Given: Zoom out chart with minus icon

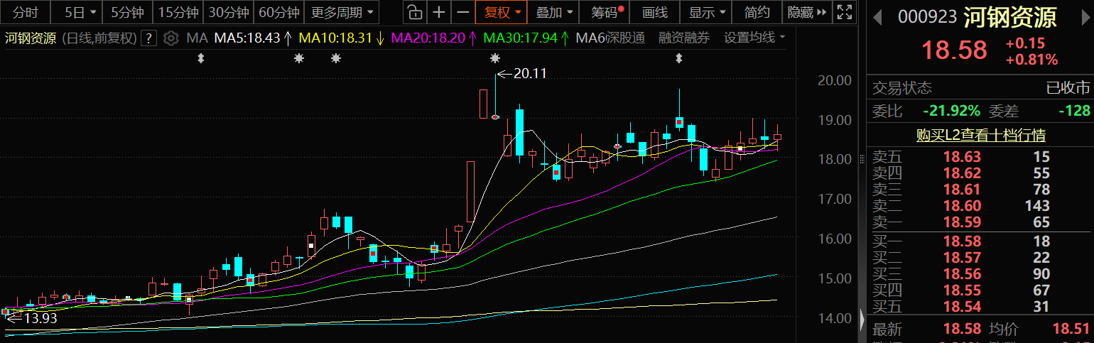Looking at the screenshot, I should click(462, 12).
